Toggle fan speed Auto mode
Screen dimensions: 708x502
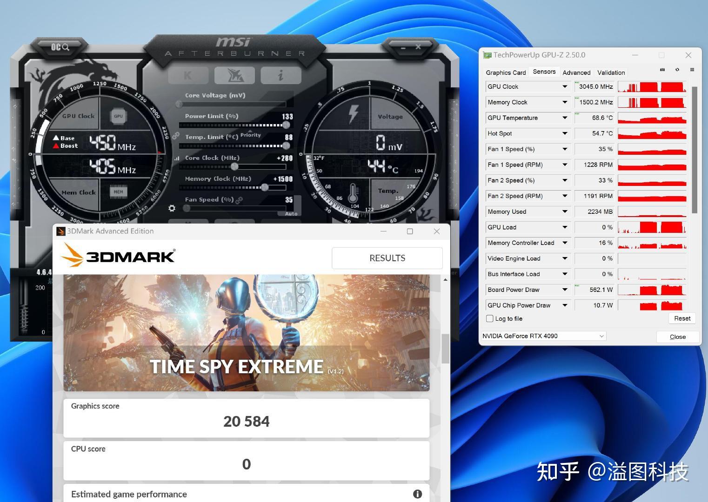[x=291, y=213]
